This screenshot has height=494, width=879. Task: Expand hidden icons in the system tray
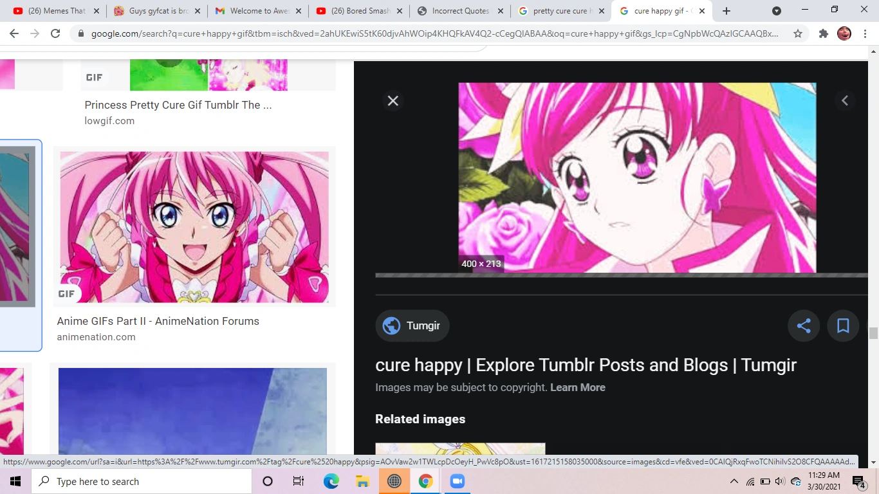tap(734, 481)
